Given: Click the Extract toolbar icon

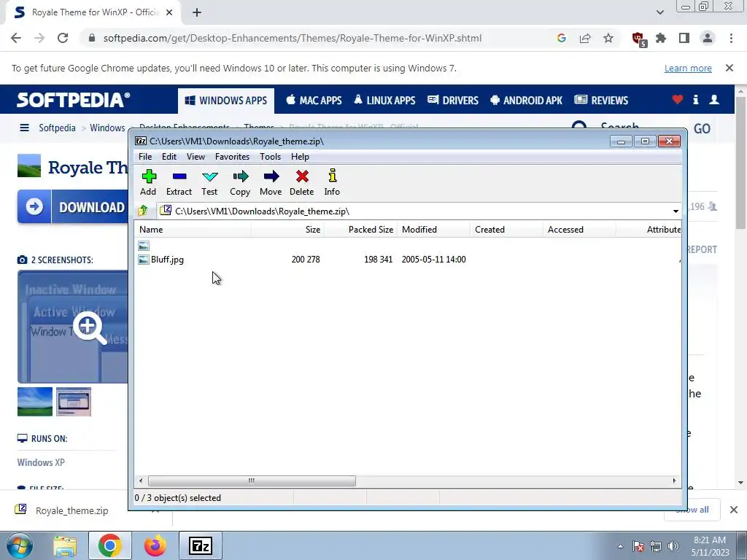Looking at the screenshot, I should [179, 182].
